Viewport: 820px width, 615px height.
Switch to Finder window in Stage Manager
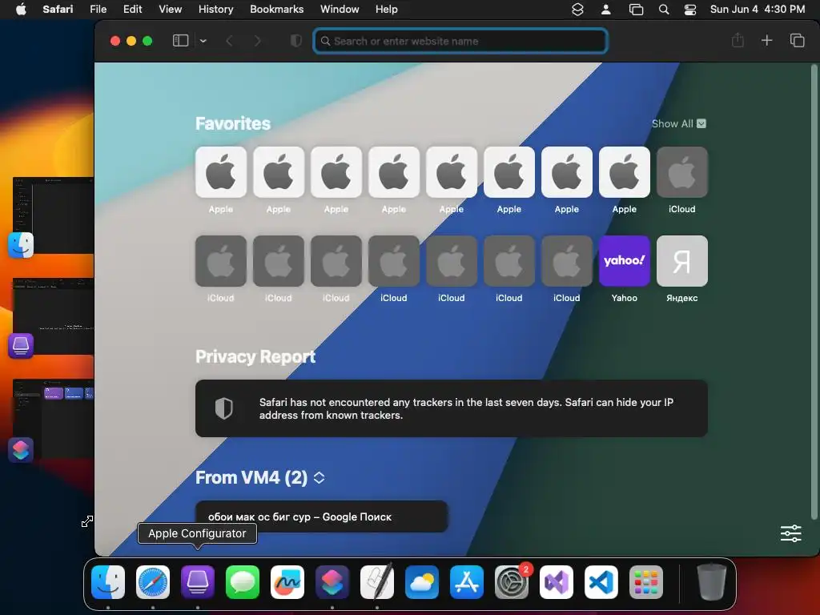54,215
